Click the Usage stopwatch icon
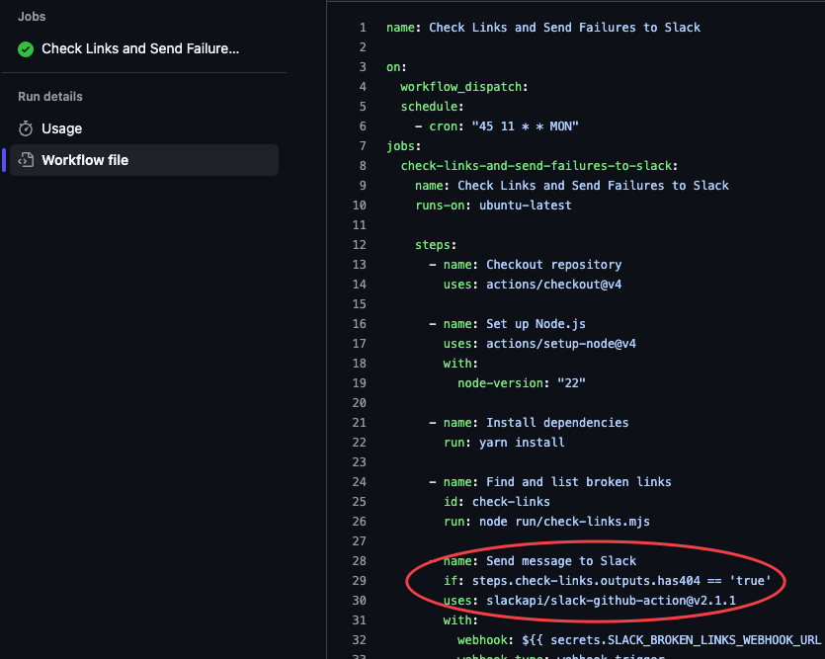This screenshot has height=659, width=825. 26,128
